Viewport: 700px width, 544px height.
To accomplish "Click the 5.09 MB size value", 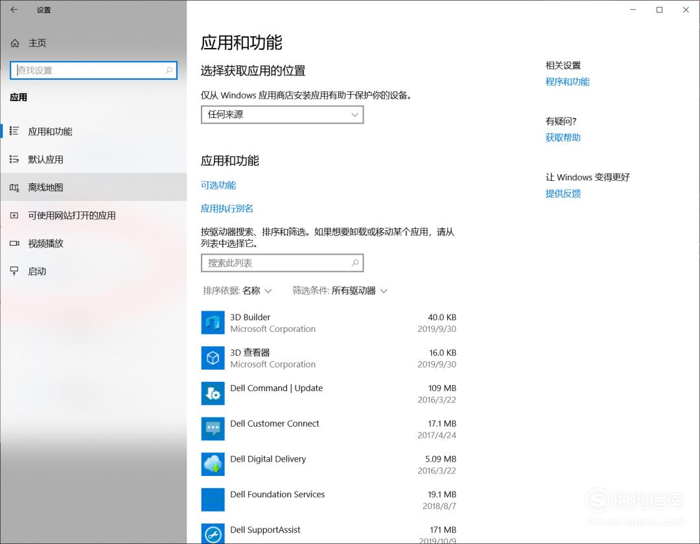I will point(441,458).
